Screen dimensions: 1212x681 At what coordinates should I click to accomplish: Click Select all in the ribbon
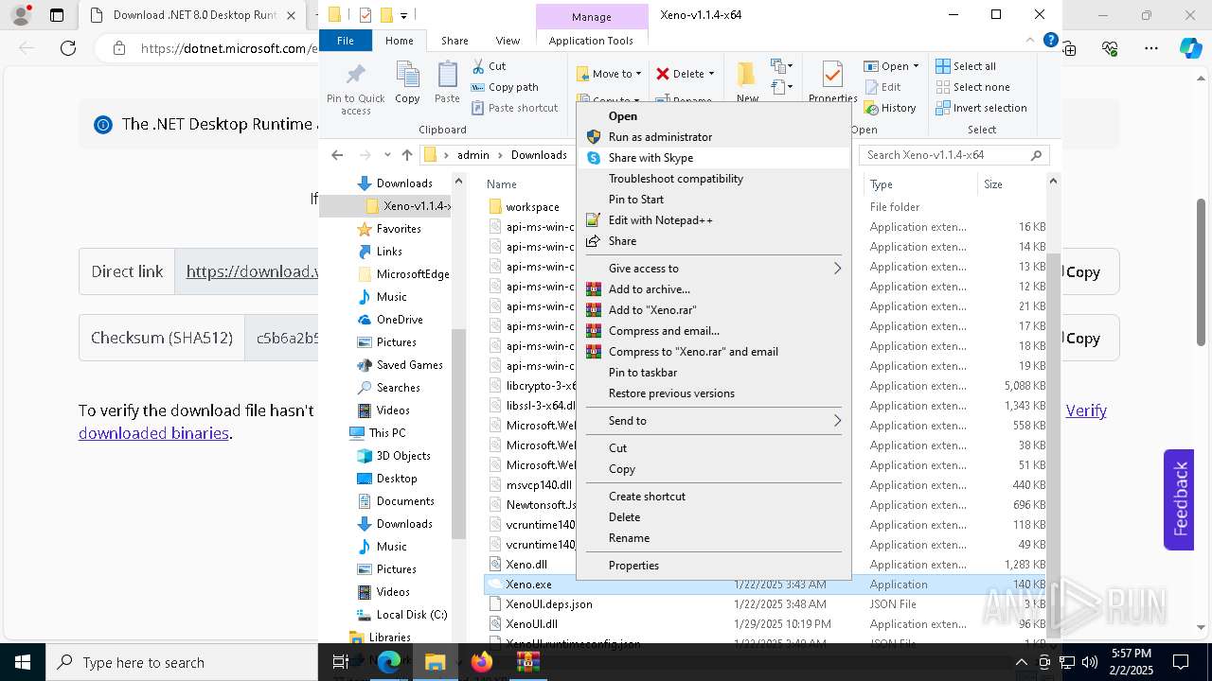tap(966, 66)
